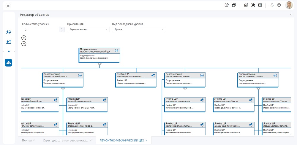Collapse the РЕМОНТНО-МЕХАНИЧЕСКИЙ ЦЕХ root node children
The height and width of the screenshot is (145, 297).
click(x=100, y=63)
